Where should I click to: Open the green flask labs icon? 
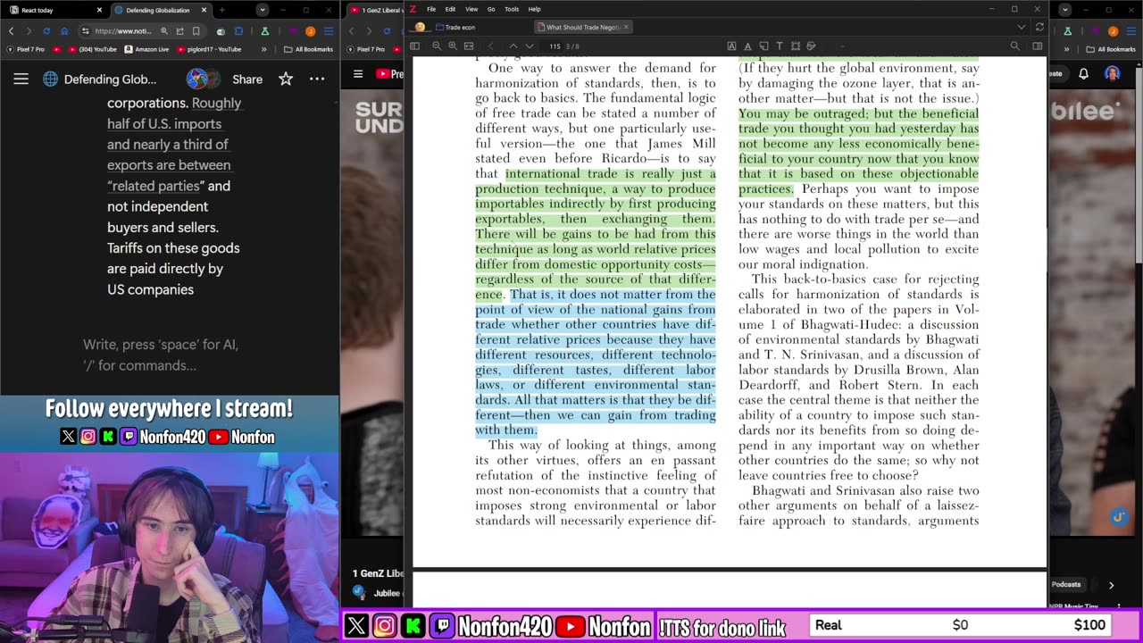tap(264, 31)
